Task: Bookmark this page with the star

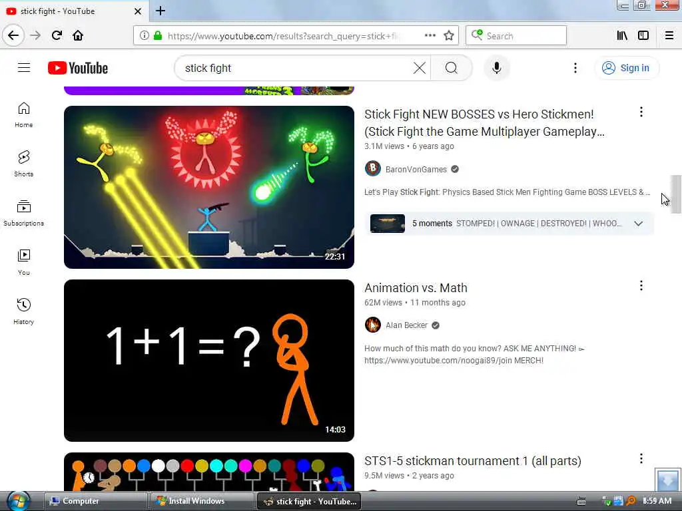Action: 449,35
